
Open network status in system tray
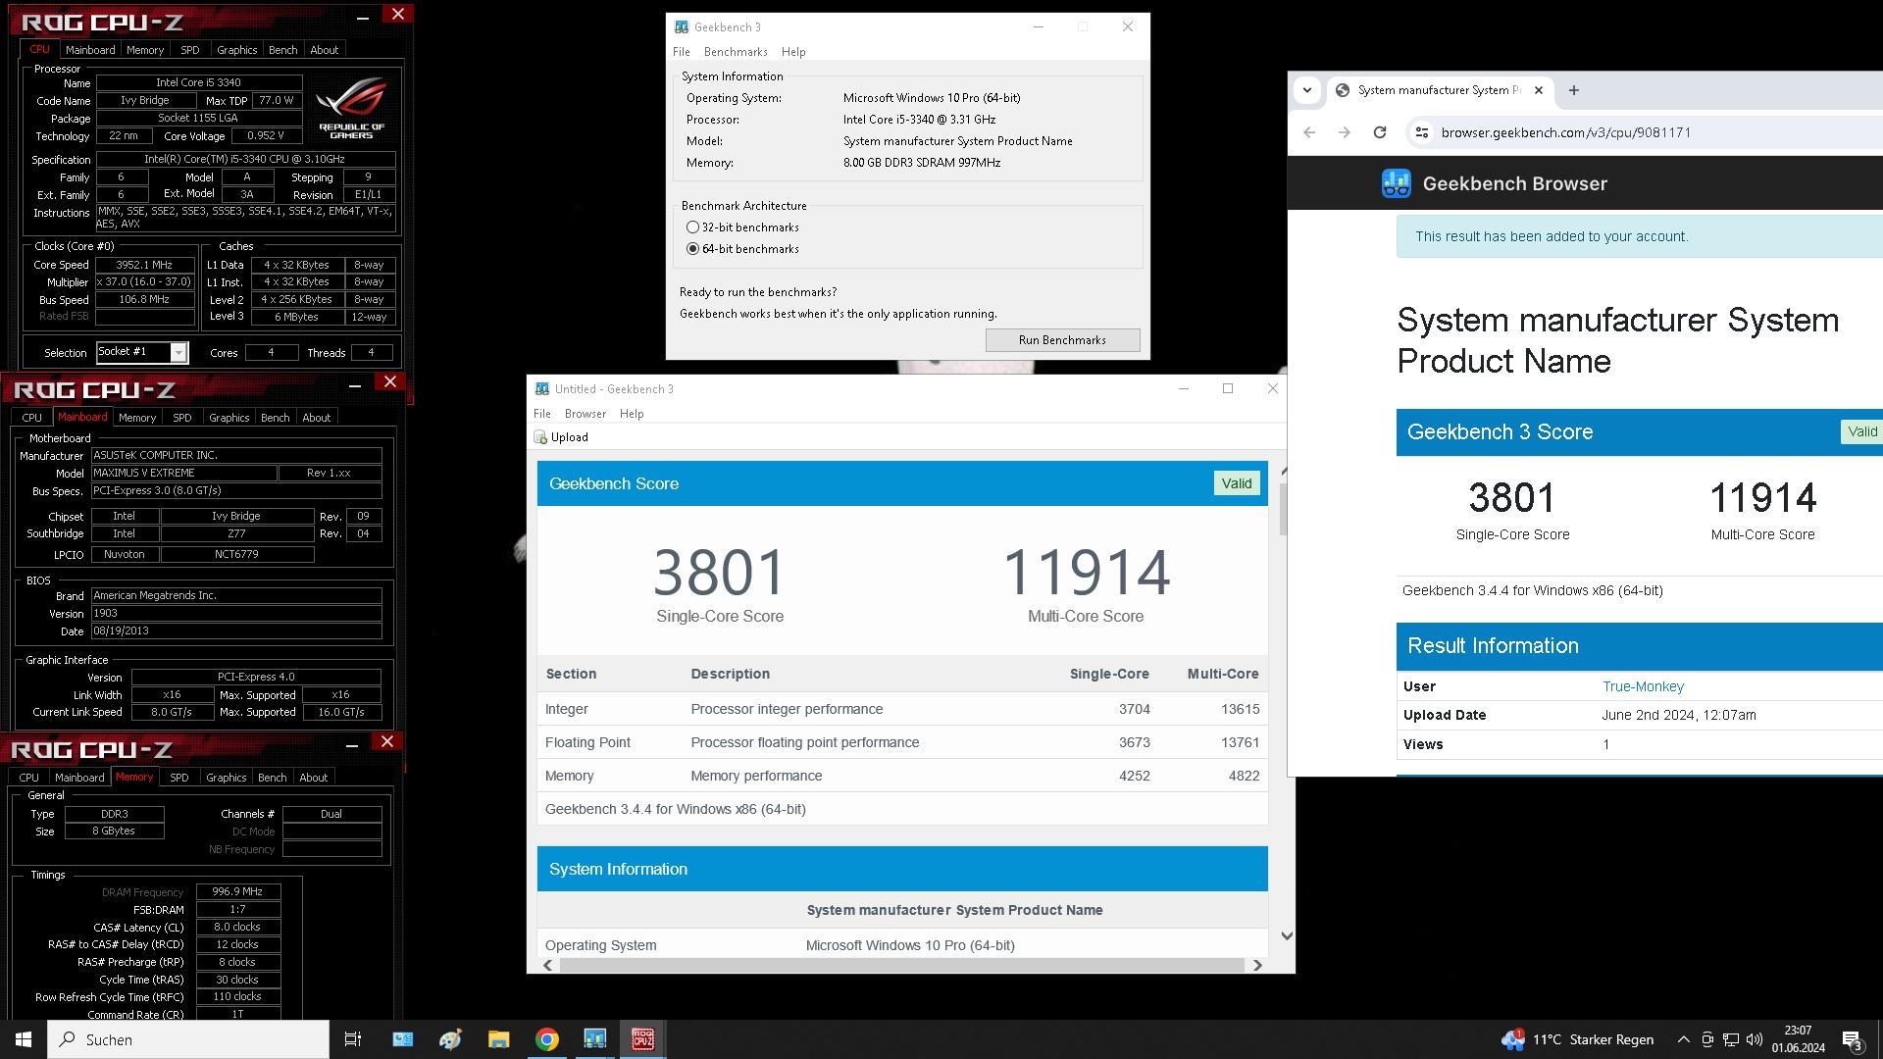1731,1039
